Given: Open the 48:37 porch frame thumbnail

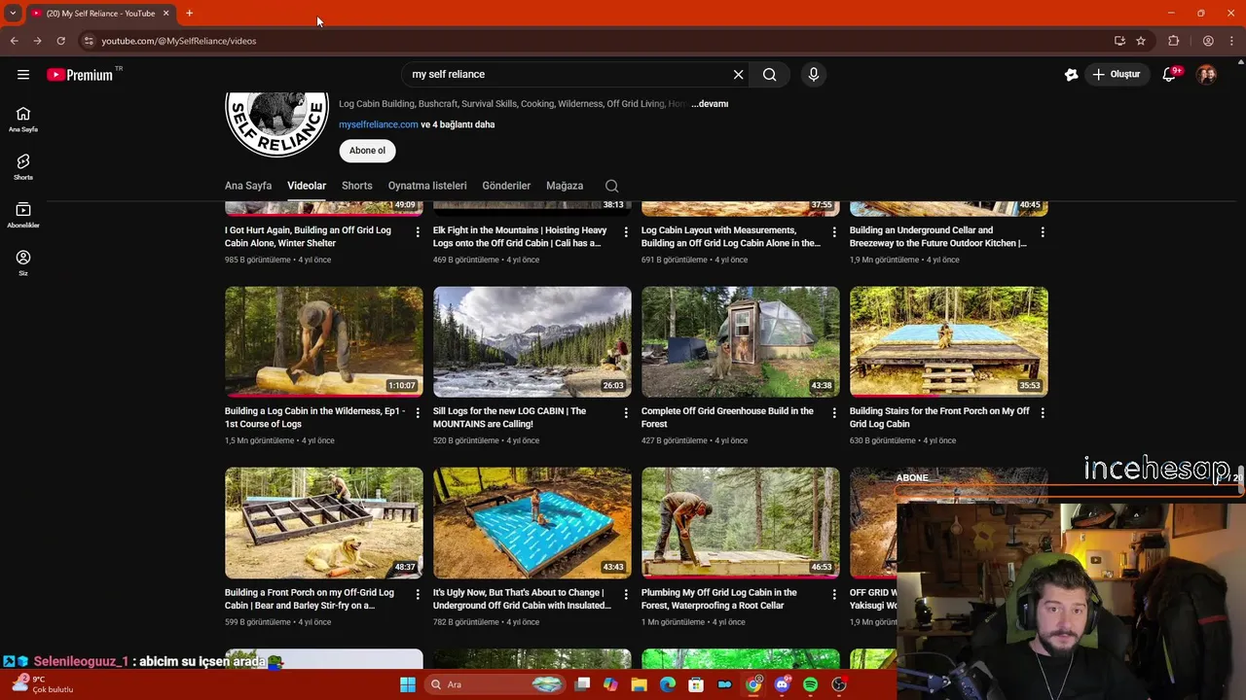Looking at the screenshot, I should coord(324,523).
